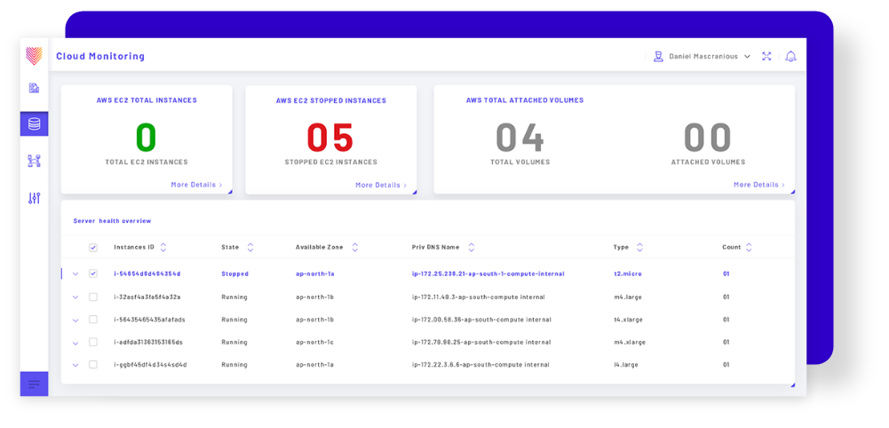Click ip-172.25.236.21-ap-south-1-compute-internal DNS name
889x428 pixels.
488,273
